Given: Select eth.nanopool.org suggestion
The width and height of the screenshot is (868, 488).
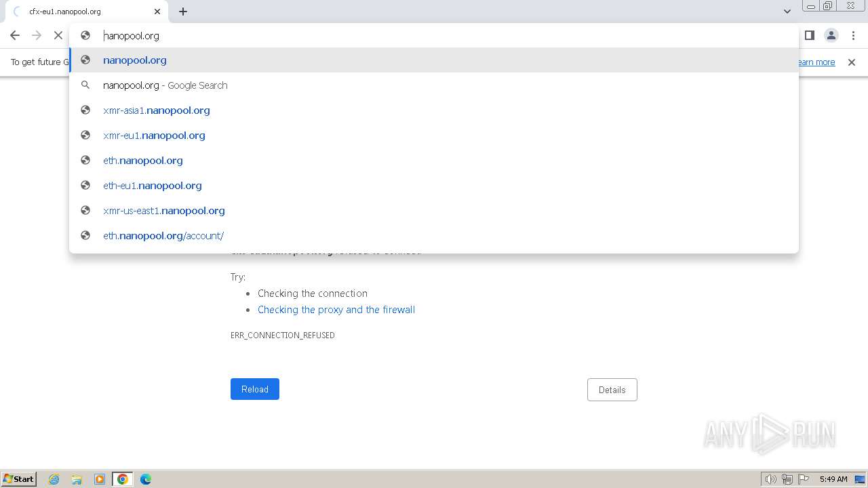Looking at the screenshot, I should (x=434, y=161).
